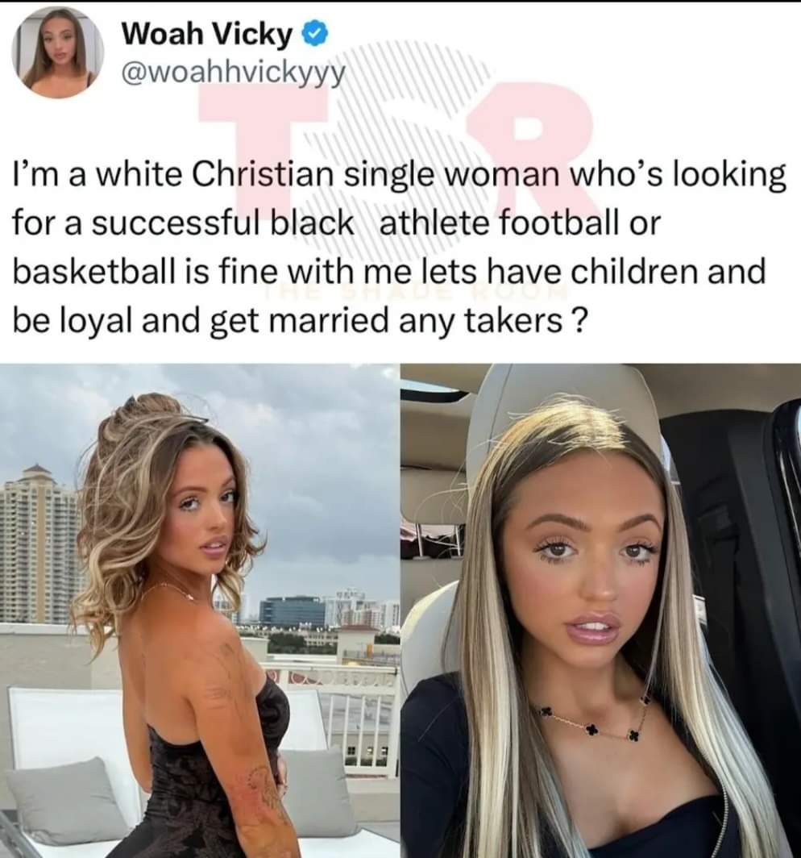Screen dimensions: 801x858
Task: Select the tweet's first line about white Christian
Action: pyautogui.click(x=399, y=176)
